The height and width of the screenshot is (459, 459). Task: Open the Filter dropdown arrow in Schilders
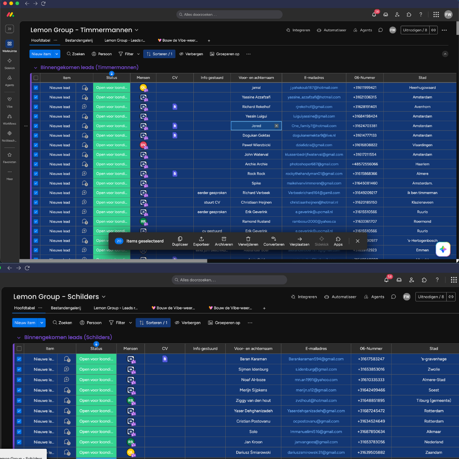click(x=130, y=323)
